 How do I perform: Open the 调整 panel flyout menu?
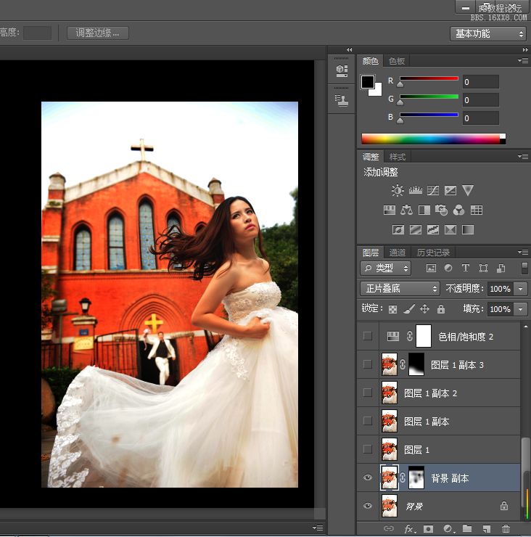tap(523, 157)
